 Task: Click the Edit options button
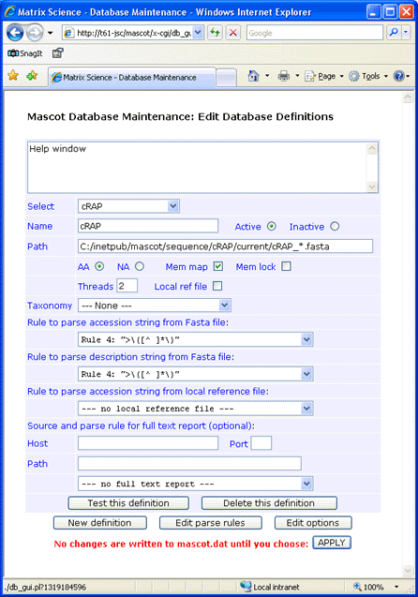[313, 523]
